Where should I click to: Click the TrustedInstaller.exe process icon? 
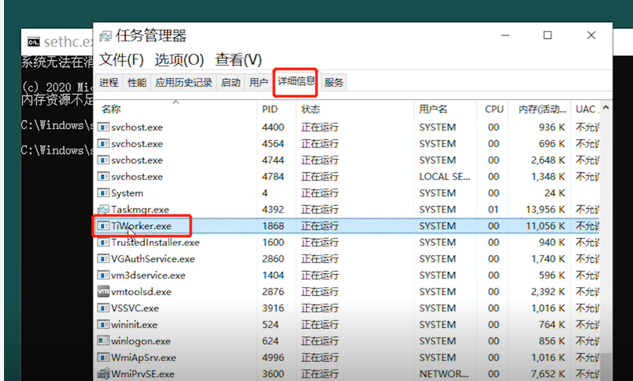[103, 242]
